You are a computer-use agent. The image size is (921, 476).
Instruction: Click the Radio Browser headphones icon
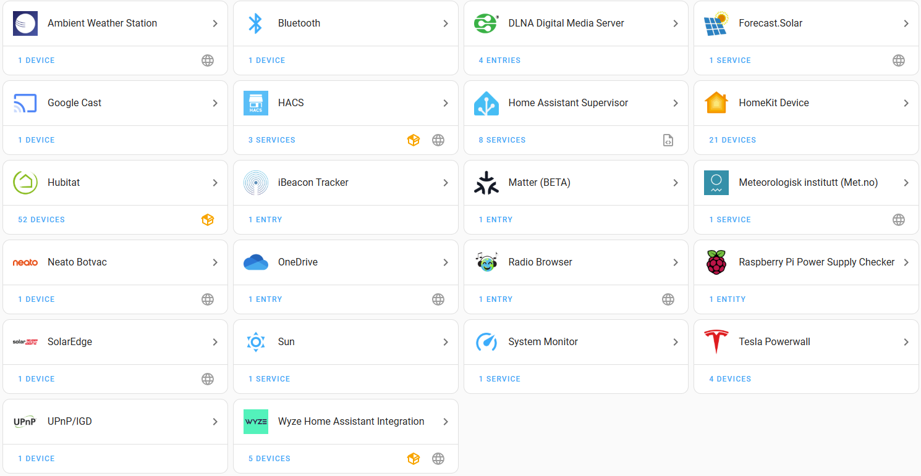pyautogui.click(x=486, y=262)
